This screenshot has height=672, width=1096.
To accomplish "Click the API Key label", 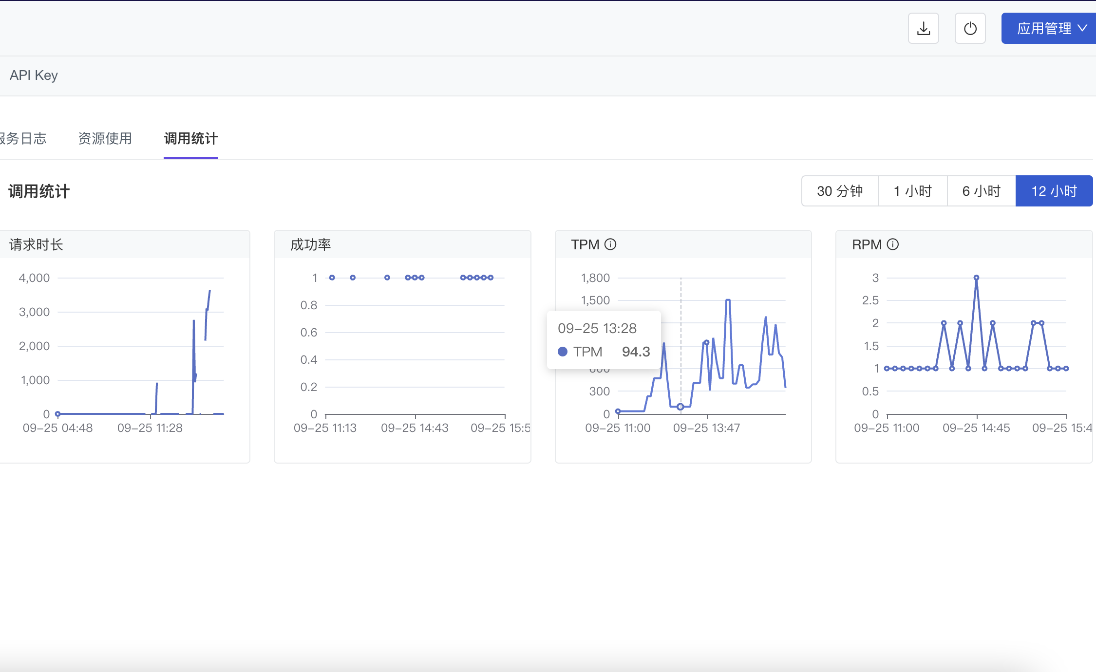I will click(34, 75).
